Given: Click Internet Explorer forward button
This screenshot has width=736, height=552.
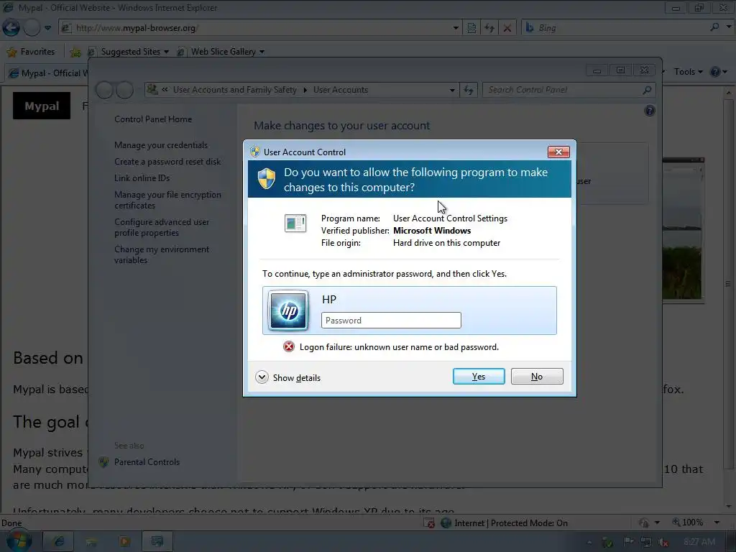Looking at the screenshot, I should tap(32, 28).
